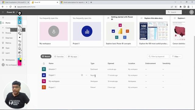This screenshot has width=195, height=110.
Task: Click the address bar URL
Action: click(x=26, y=7)
